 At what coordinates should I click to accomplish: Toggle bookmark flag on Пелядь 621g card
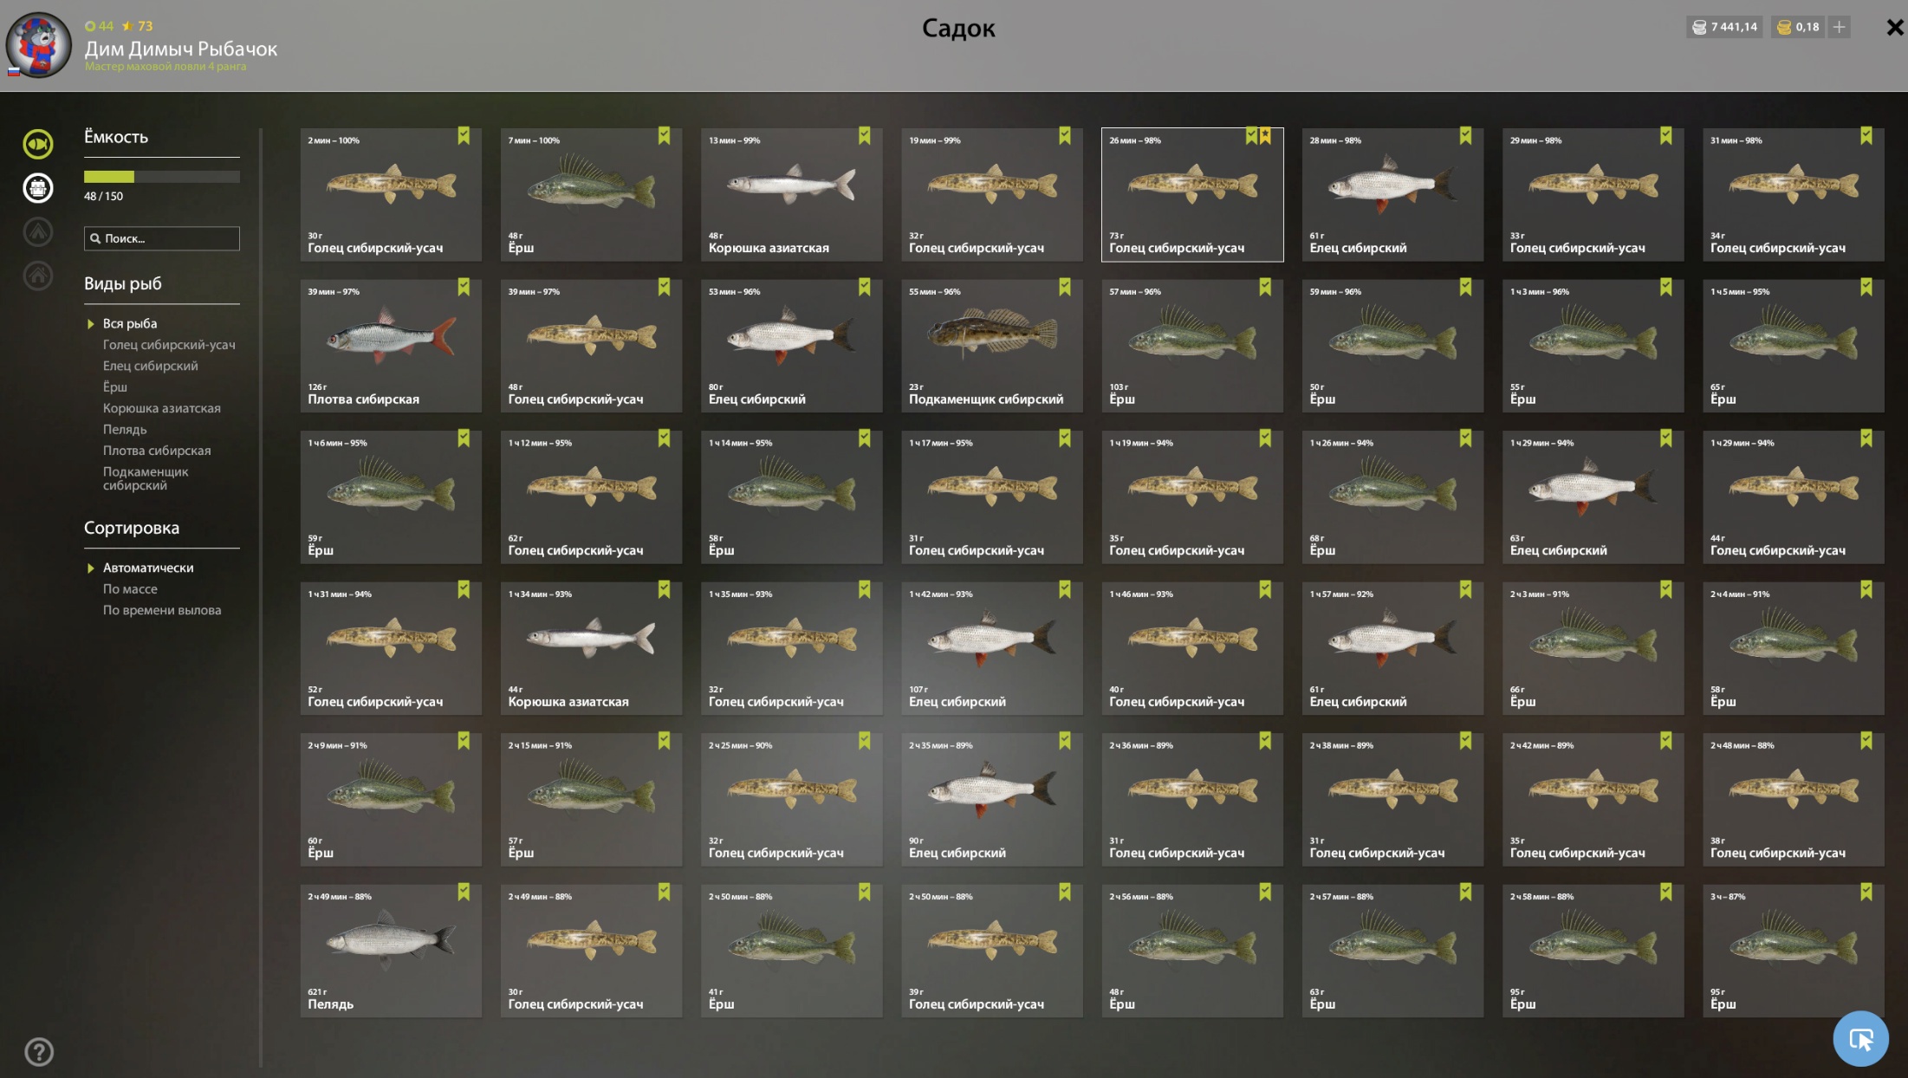(464, 893)
